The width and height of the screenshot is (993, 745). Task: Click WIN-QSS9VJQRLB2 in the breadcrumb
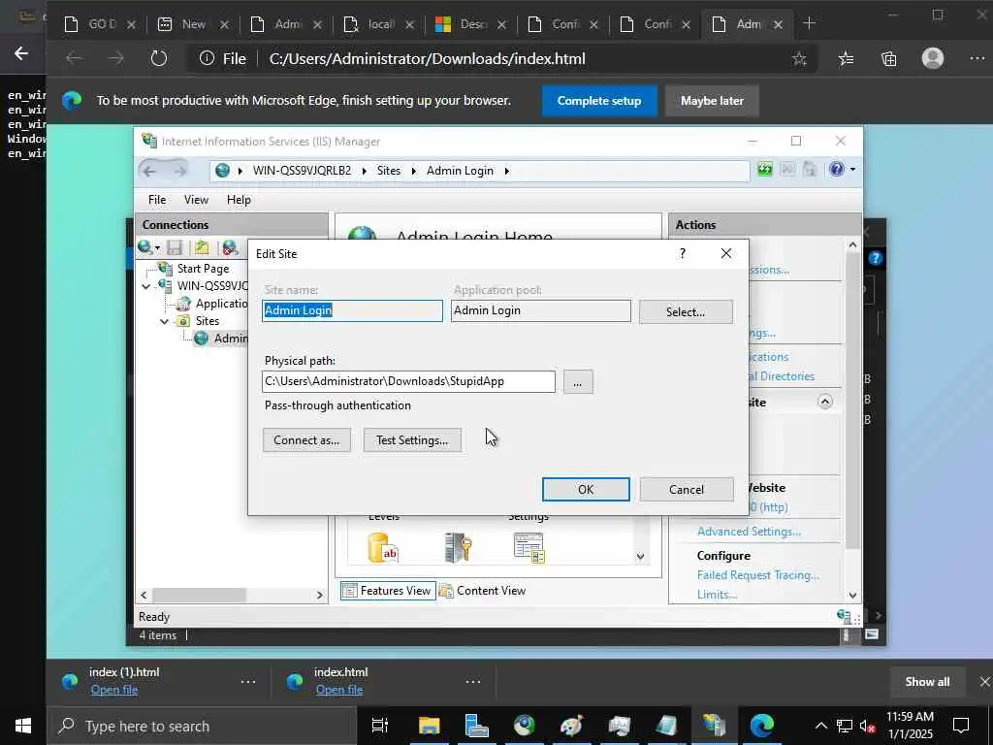(302, 171)
